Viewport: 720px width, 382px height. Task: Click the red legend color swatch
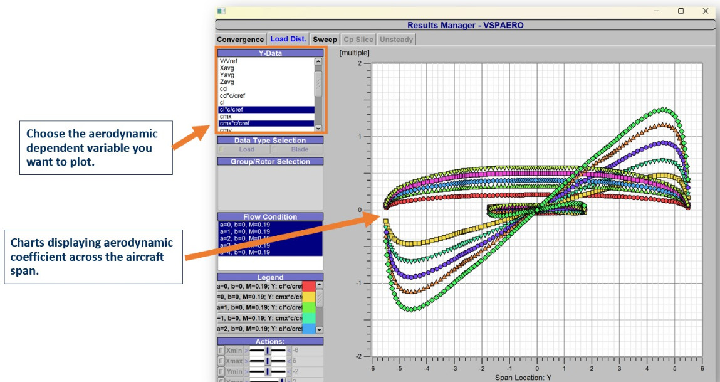(x=308, y=286)
